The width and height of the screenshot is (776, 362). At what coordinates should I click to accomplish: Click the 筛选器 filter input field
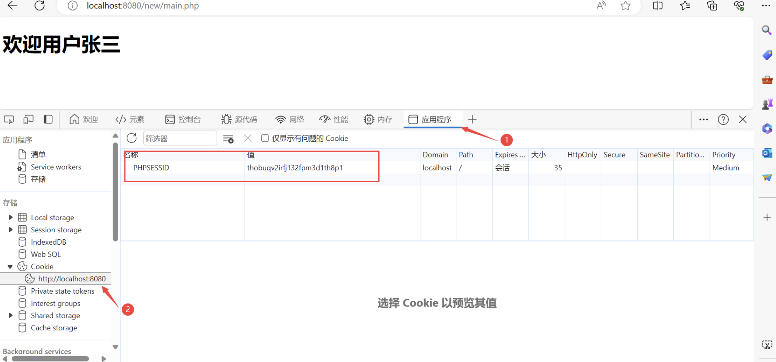180,138
